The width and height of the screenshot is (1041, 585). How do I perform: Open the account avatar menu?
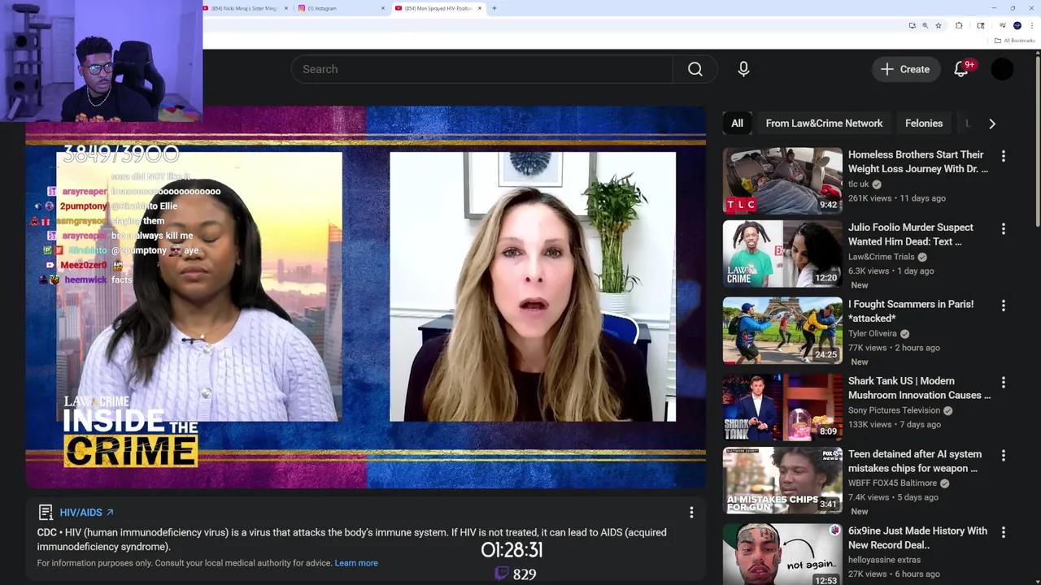1002,69
